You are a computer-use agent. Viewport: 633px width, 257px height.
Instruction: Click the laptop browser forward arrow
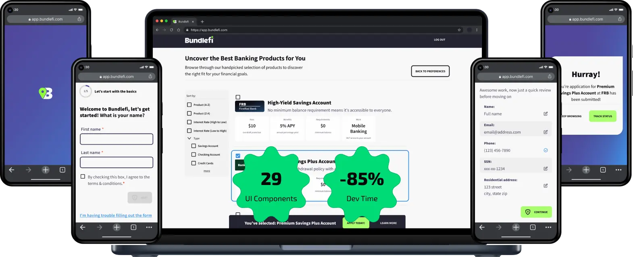point(164,30)
